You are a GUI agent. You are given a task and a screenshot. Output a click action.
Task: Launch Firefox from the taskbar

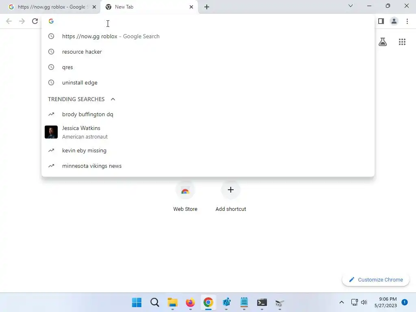190,302
